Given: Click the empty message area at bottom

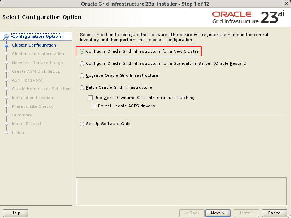Looking at the screenshot, I should (x=181, y=191).
